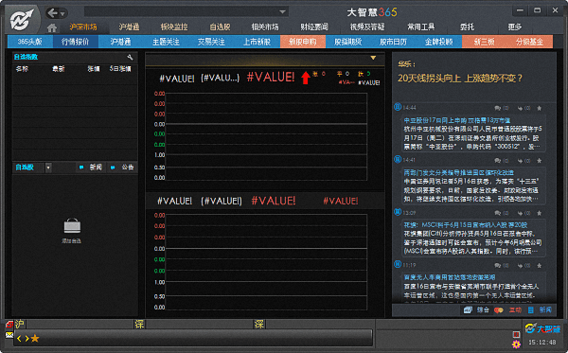
Task: Click the orange star icon in the ticker bar
Action: pos(35,339)
